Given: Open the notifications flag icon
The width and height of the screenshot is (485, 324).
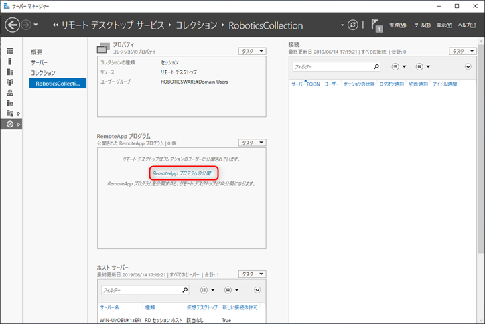Looking at the screenshot, I should [x=376, y=25].
